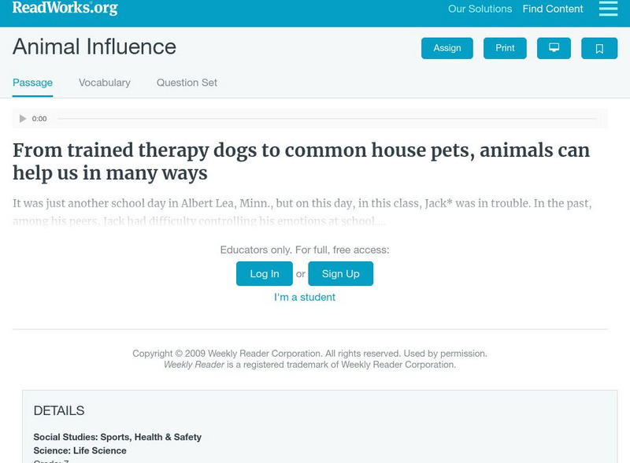
Task: Click the Sign Up button
Action: tap(340, 273)
